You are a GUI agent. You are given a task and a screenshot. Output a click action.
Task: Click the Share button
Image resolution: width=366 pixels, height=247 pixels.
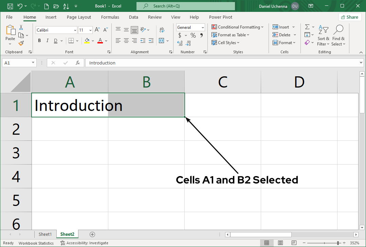(350, 17)
